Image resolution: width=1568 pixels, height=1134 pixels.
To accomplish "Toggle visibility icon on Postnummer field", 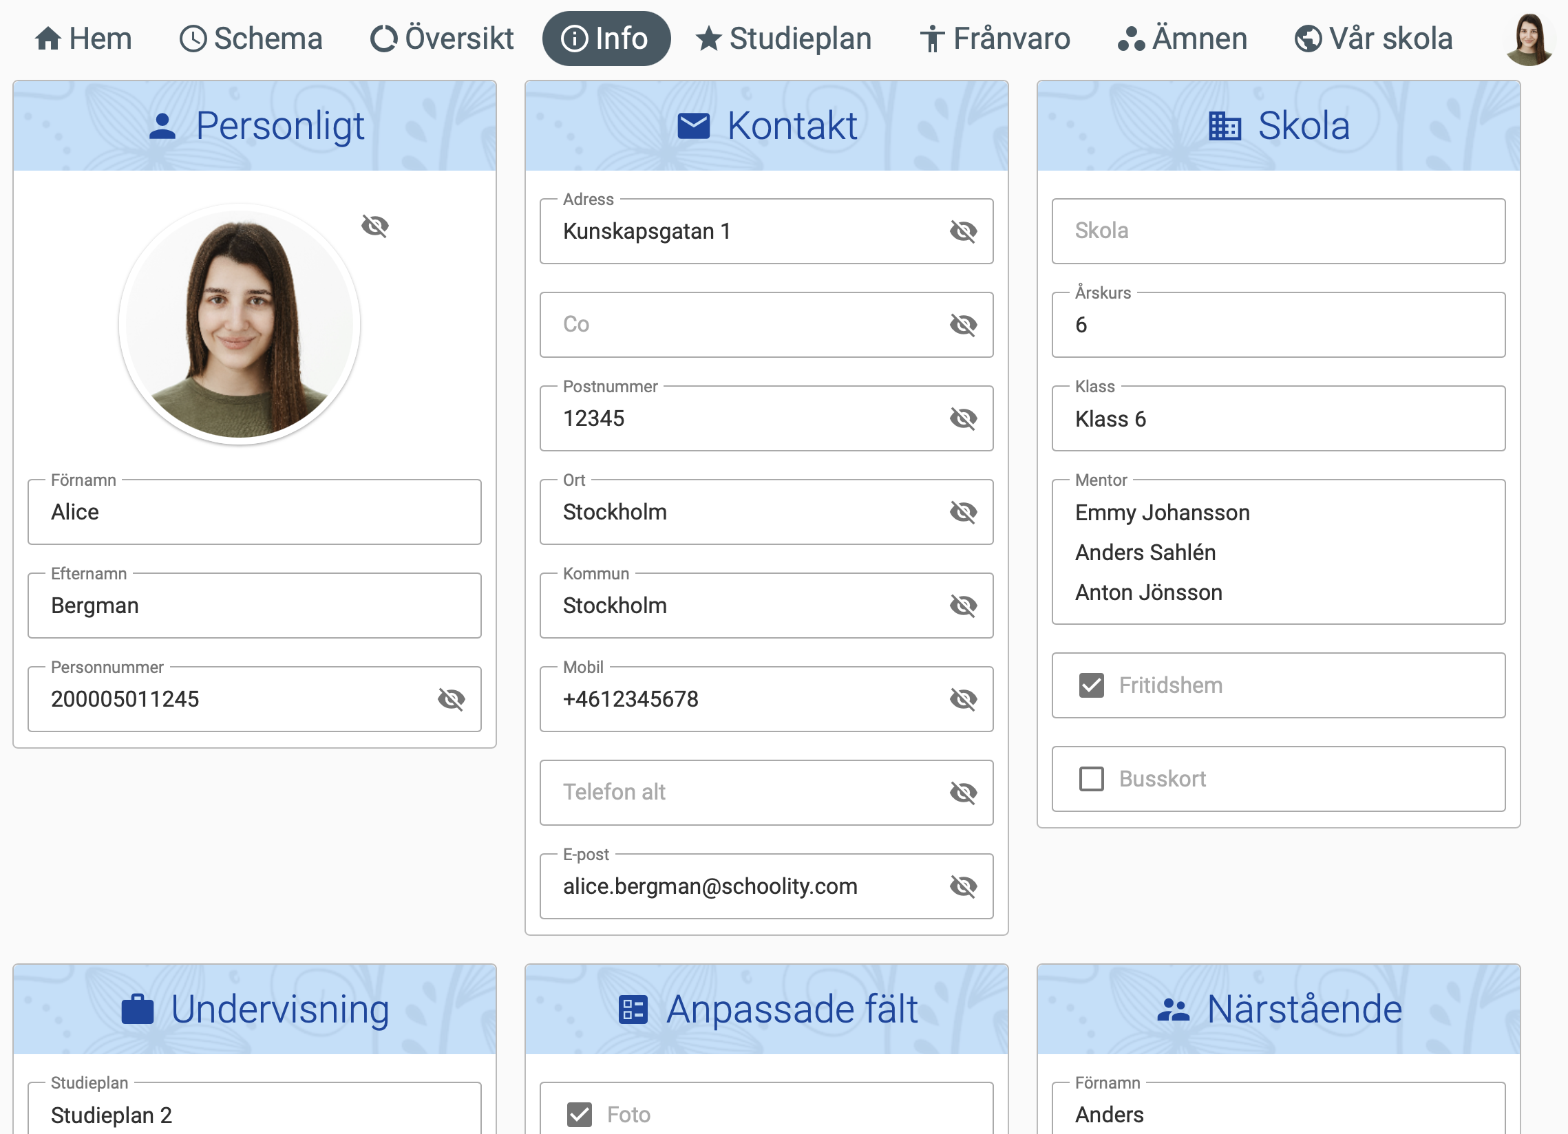I will tap(962, 418).
